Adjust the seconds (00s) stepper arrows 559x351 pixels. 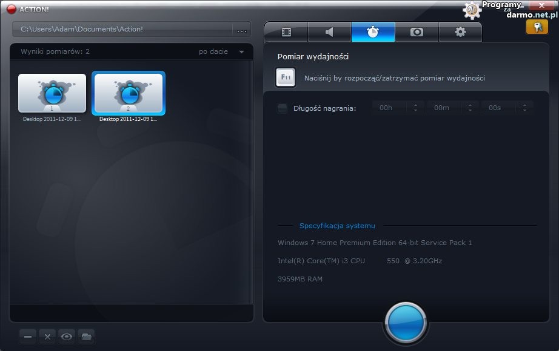524,108
